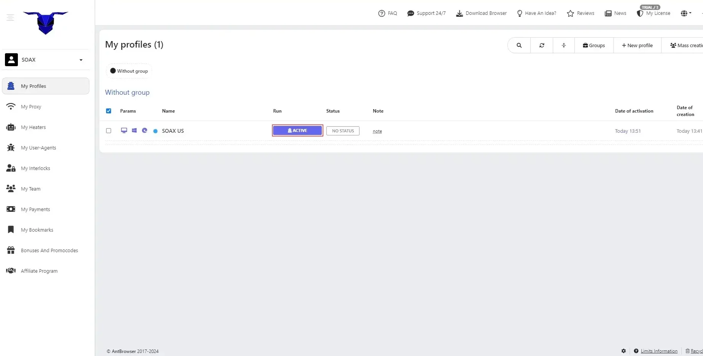This screenshot has height=356, width=703.
Task: Go to My Interlocks
Action: pos(35,168)
